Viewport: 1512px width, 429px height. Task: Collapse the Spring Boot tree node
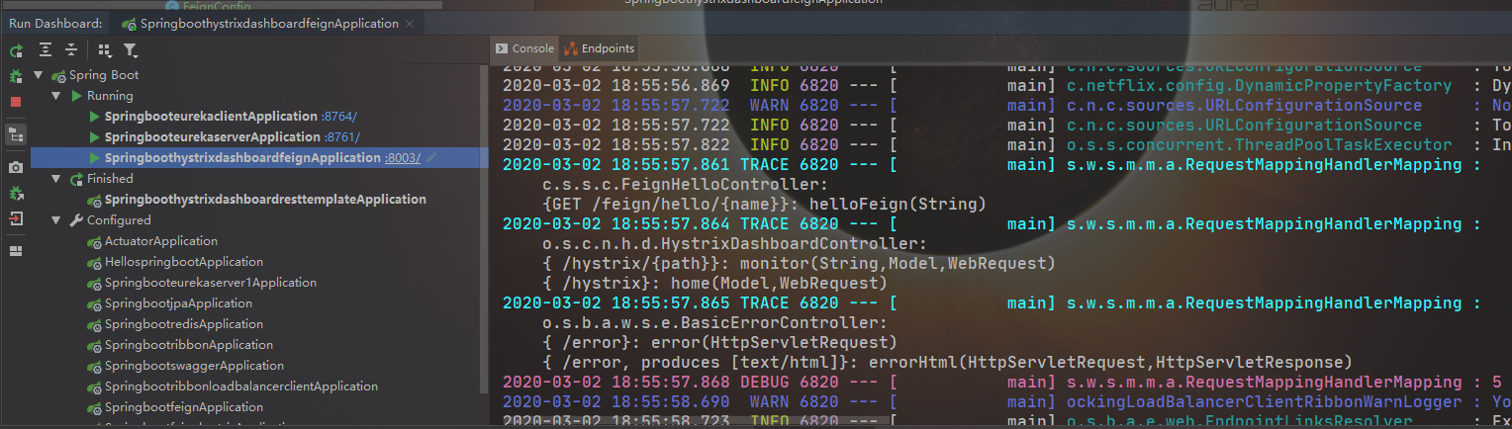click(x=39, y=75)
